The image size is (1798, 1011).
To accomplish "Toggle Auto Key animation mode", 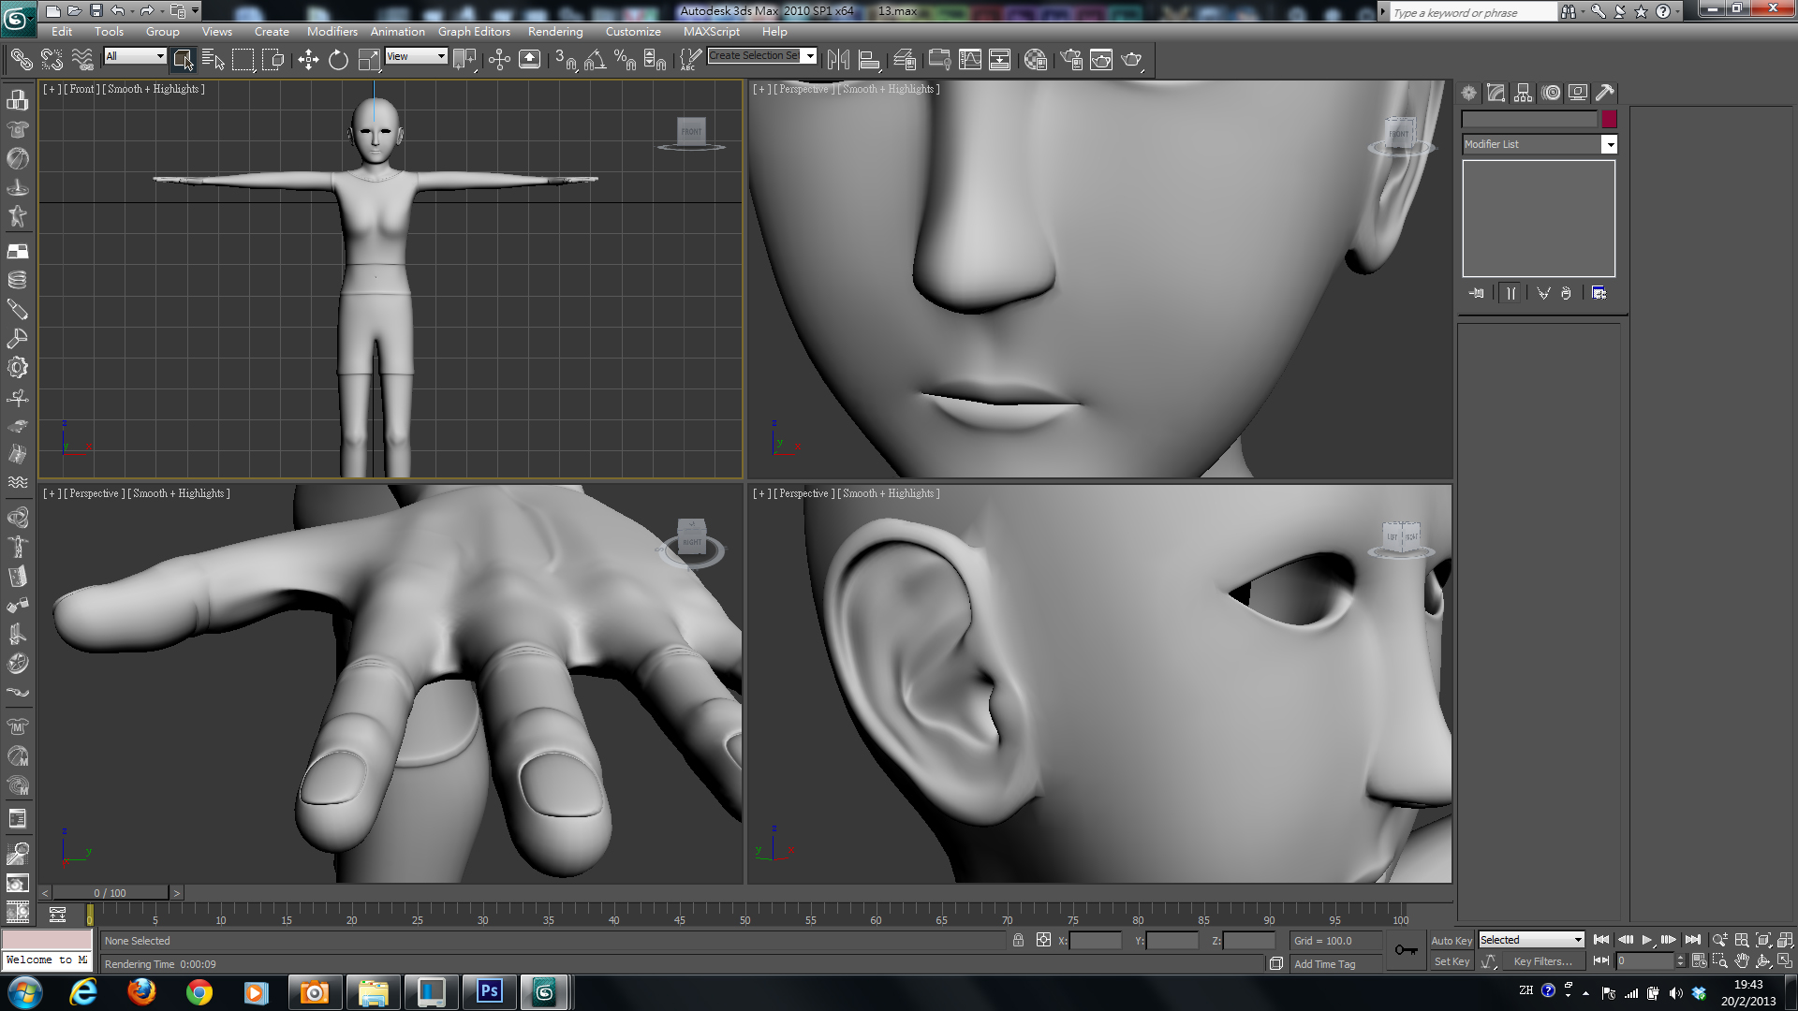I will [1451, 940].
